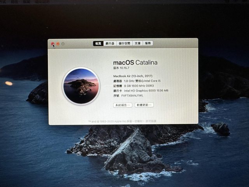Click the greyed-out zoom window button
Viewport: 249px width, 187px height.
click(x=63, y=44)
